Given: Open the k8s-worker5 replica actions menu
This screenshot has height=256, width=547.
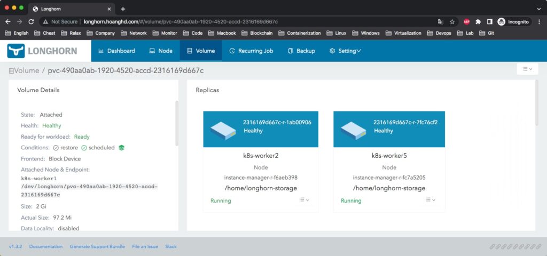Looking at the screenshot, I should 431,200.
